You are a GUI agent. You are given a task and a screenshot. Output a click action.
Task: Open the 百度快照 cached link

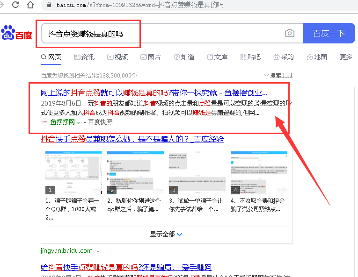pos(100,122)
